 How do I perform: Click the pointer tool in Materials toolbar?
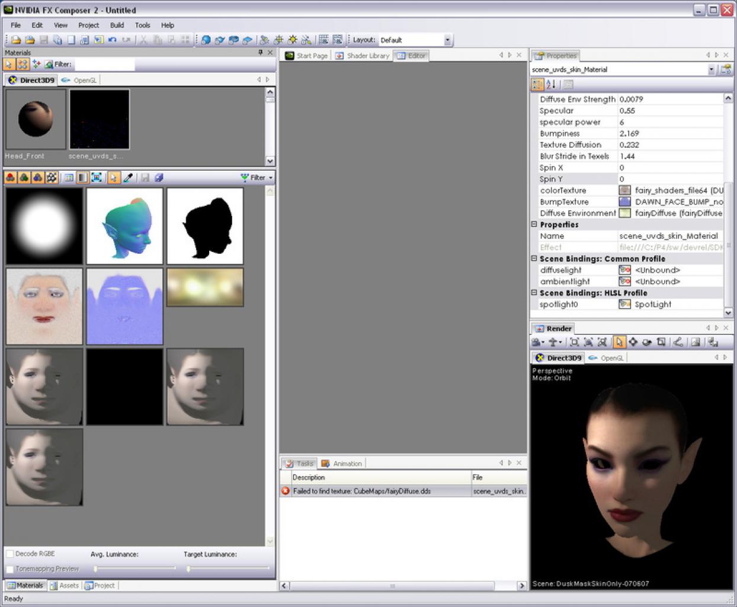[9, 64]
